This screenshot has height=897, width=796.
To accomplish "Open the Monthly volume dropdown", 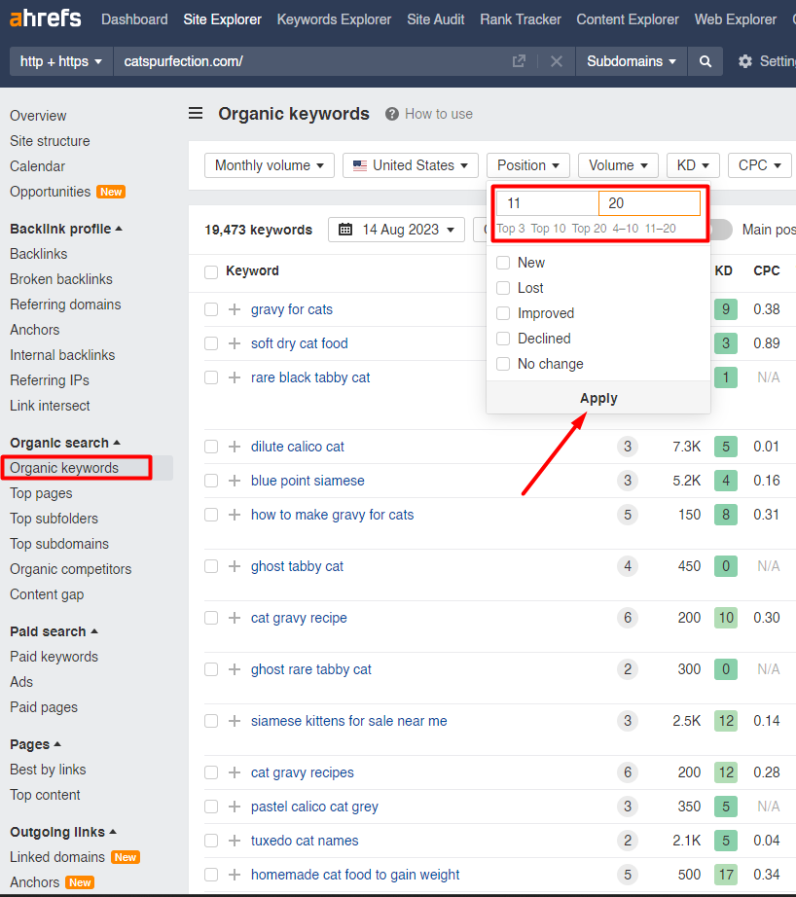I will 270,165.
